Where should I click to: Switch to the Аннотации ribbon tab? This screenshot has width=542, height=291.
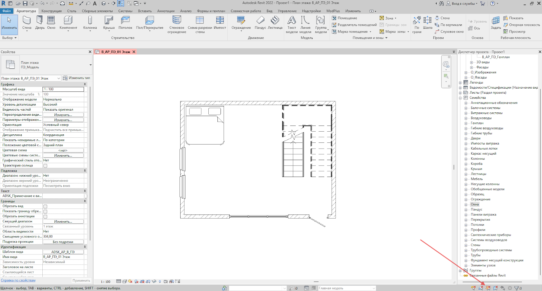(166, 11)
